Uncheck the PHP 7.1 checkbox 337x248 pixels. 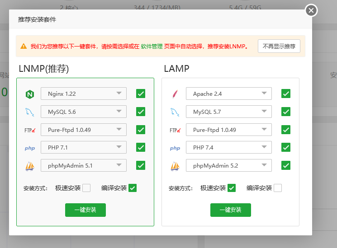141,147
